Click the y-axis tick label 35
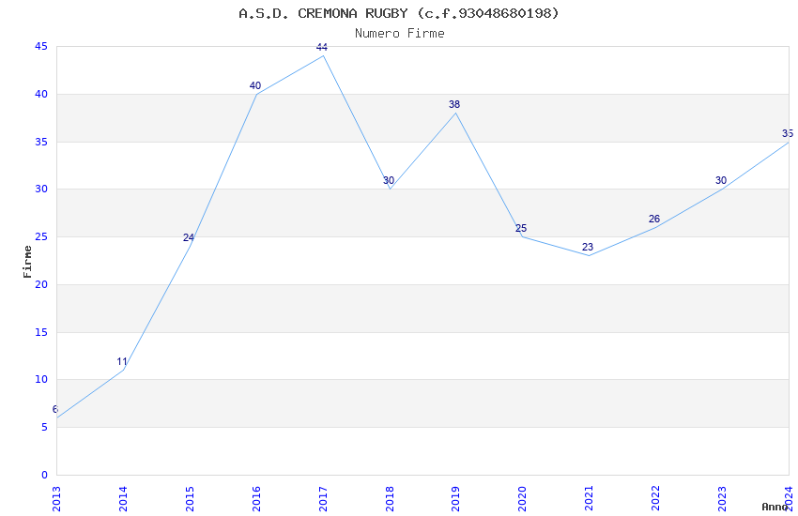 tap(41, 142)
